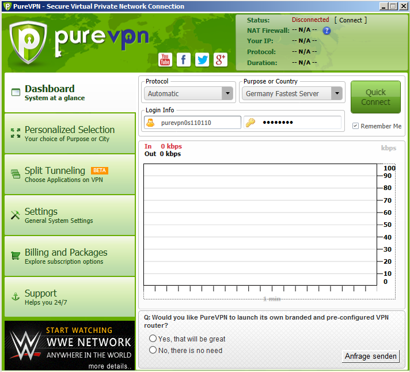Click the [ Connect ] link in status panel
410x372 pixels.
click(x=351, y=20)
